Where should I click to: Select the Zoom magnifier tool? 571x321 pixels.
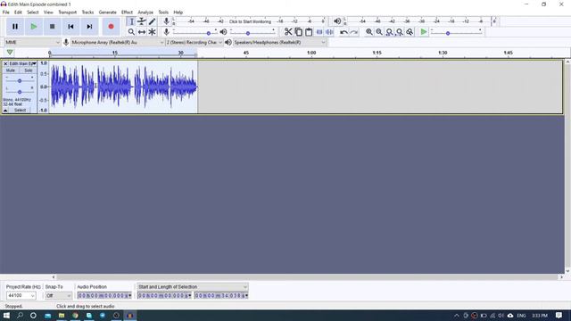pyautogui.click(x=131, y=32)
